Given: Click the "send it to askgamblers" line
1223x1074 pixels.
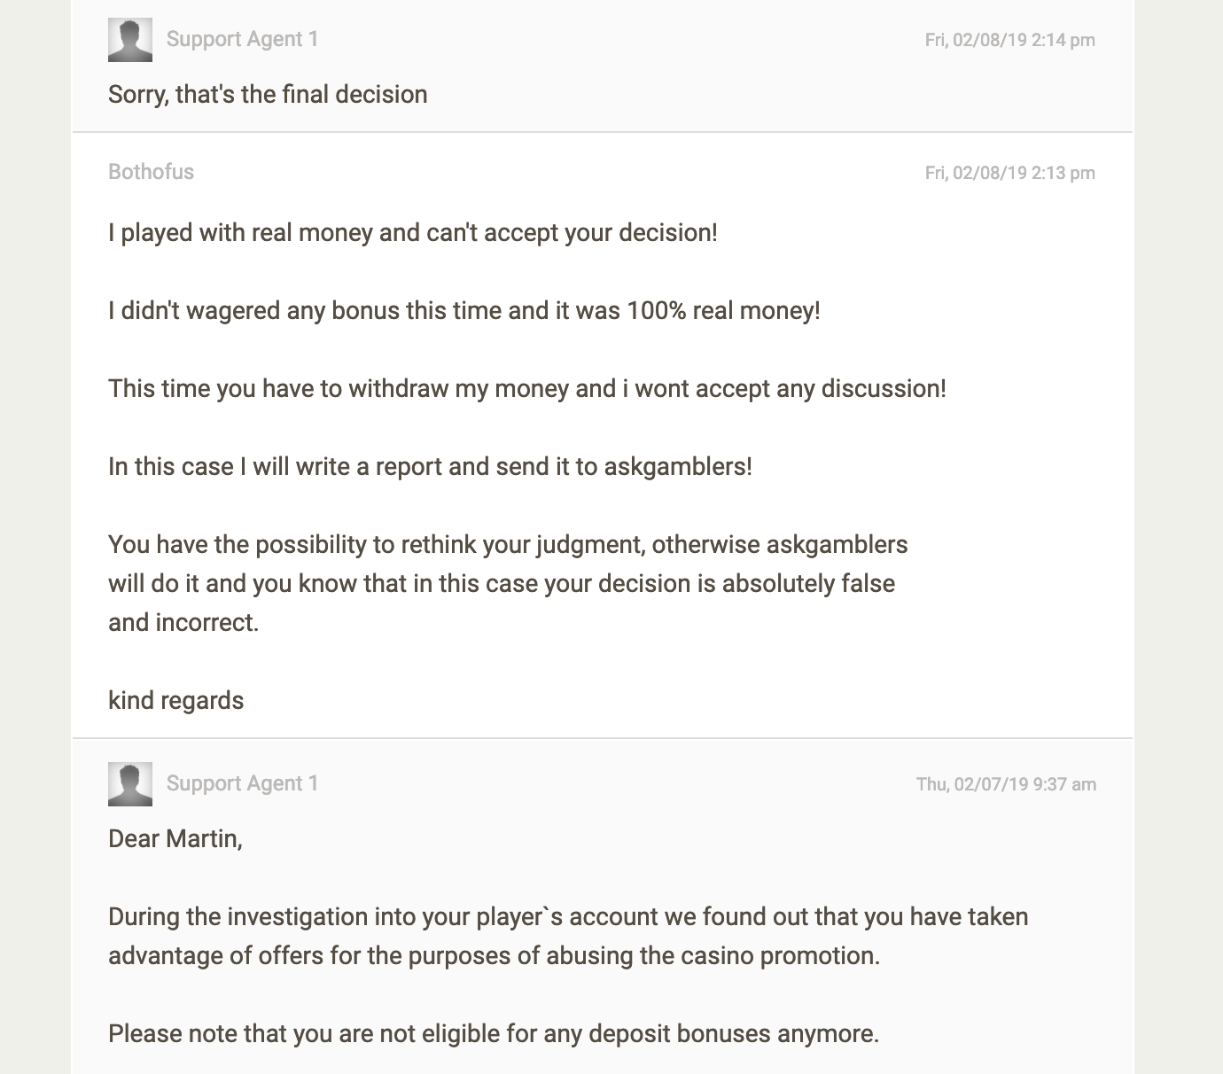Looking at the screenshot, I should (x=430, y=466).
